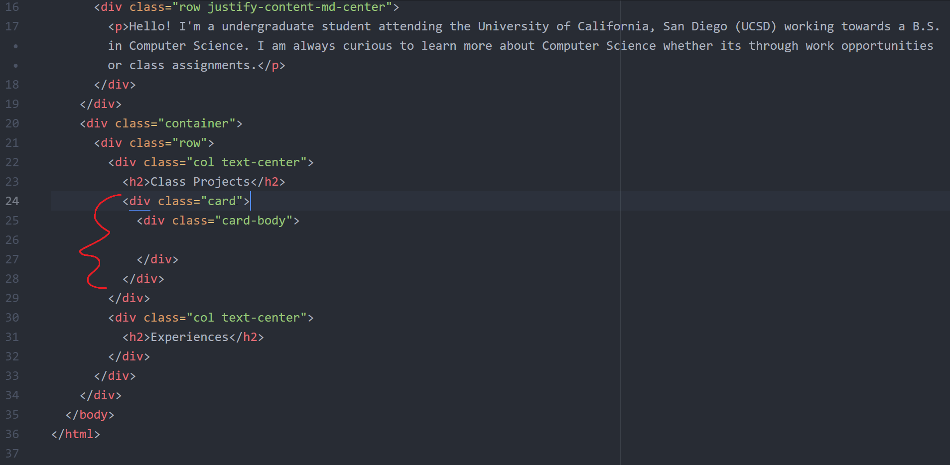This screenshot has height=465, width=950.
Task: Click closing div tag on line 18
Action: click(x=115, y=85)
